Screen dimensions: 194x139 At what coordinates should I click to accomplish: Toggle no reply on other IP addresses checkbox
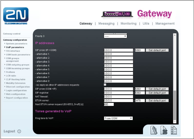coord(105,85)
